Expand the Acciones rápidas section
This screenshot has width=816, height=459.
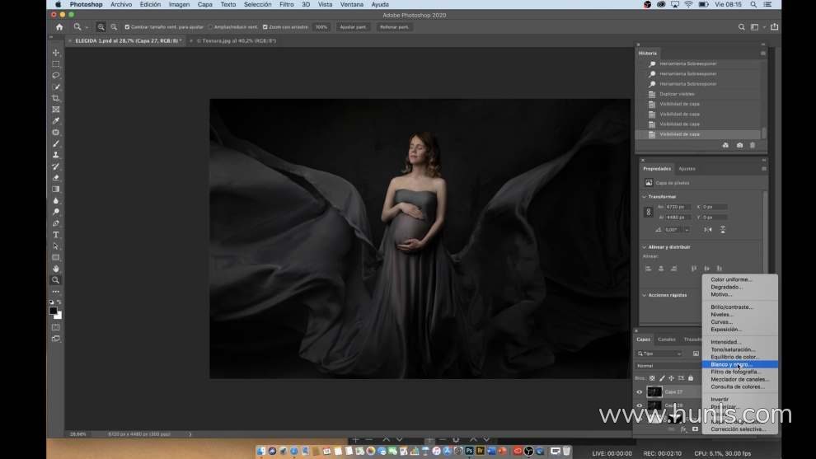pos(644,295)
